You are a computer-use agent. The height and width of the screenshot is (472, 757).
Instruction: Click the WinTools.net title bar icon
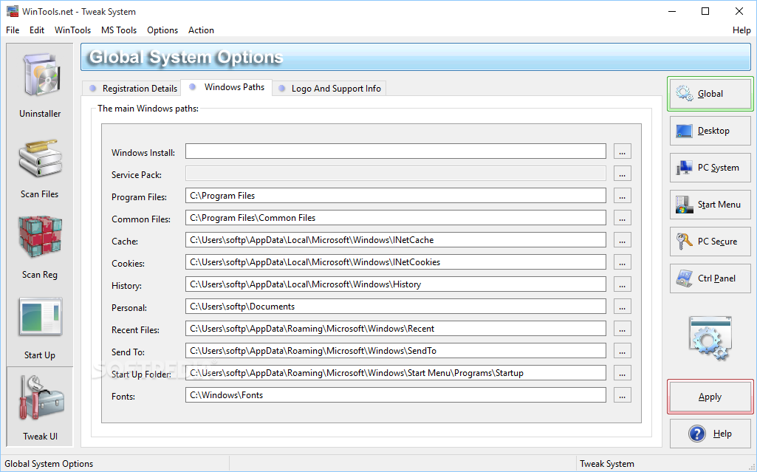pos(12,11)
